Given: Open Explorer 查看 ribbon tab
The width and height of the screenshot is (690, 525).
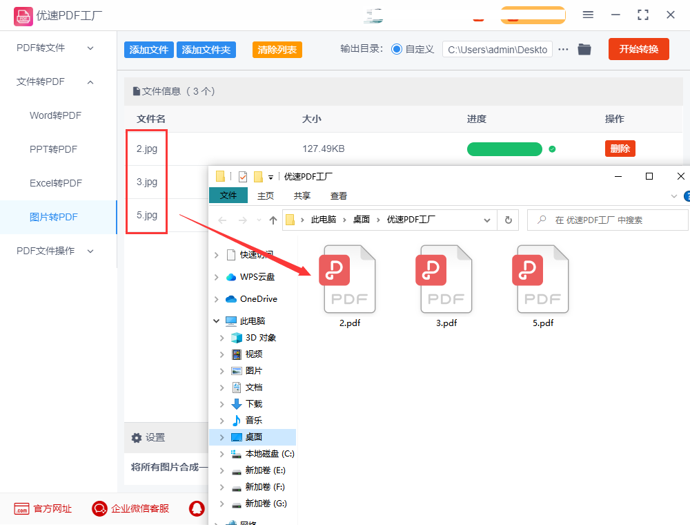Looking at the screenshot, I should pyautogui.click(x=338, y=195).
